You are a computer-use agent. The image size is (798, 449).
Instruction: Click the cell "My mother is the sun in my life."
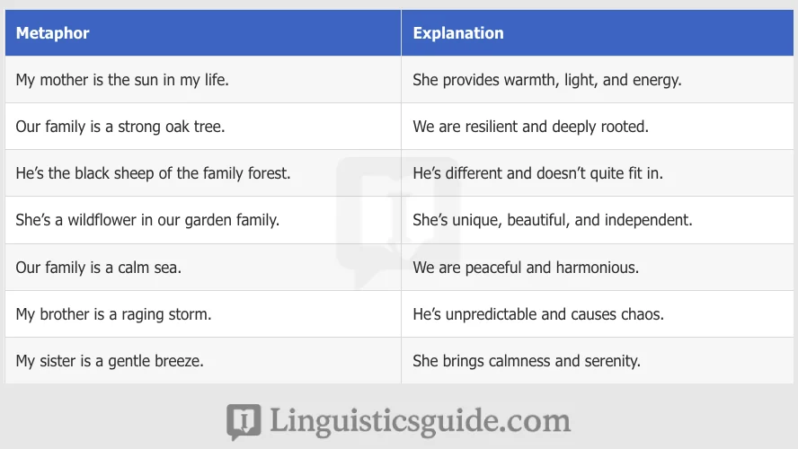(122, 80)
